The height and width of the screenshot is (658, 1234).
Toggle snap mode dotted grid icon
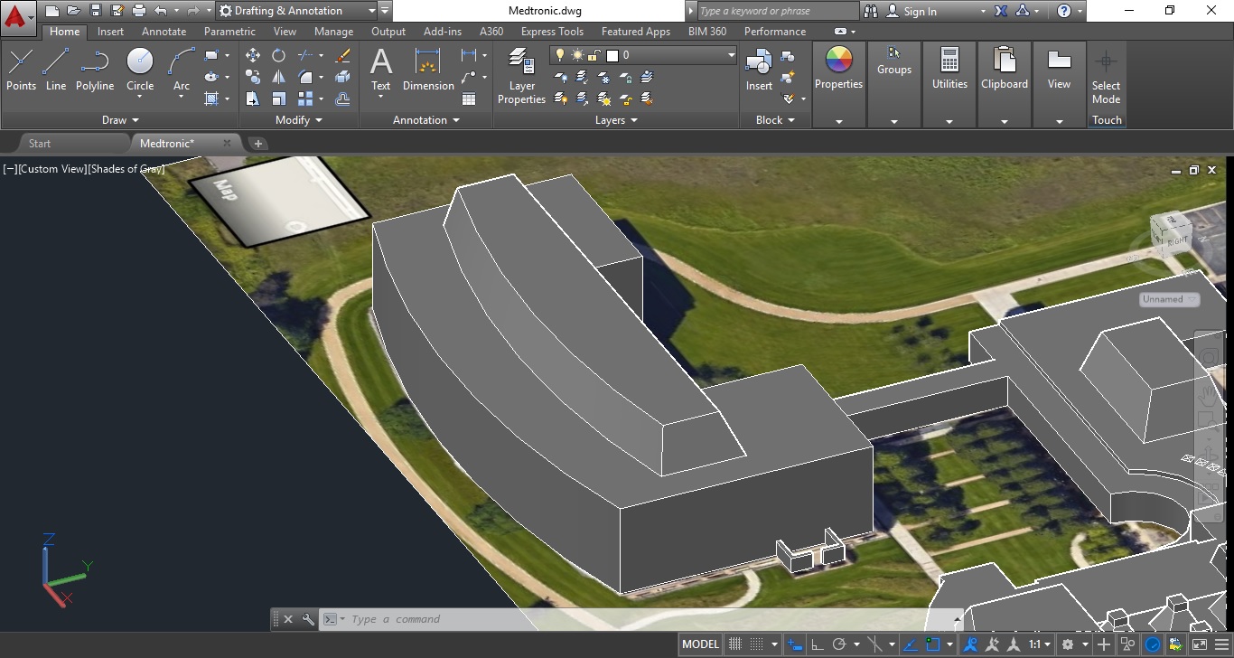757,644
